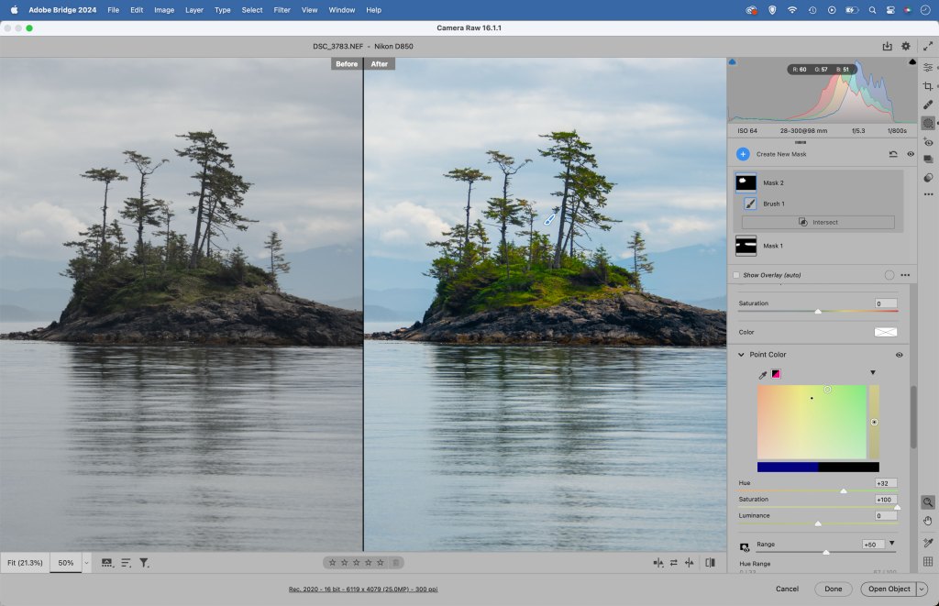Click the Open Object button
The image size is (939, 606).
pos(889,589)
